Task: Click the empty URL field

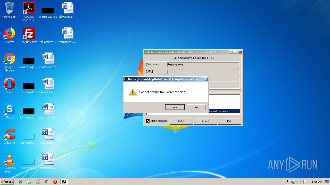Action: pos(203,72)
